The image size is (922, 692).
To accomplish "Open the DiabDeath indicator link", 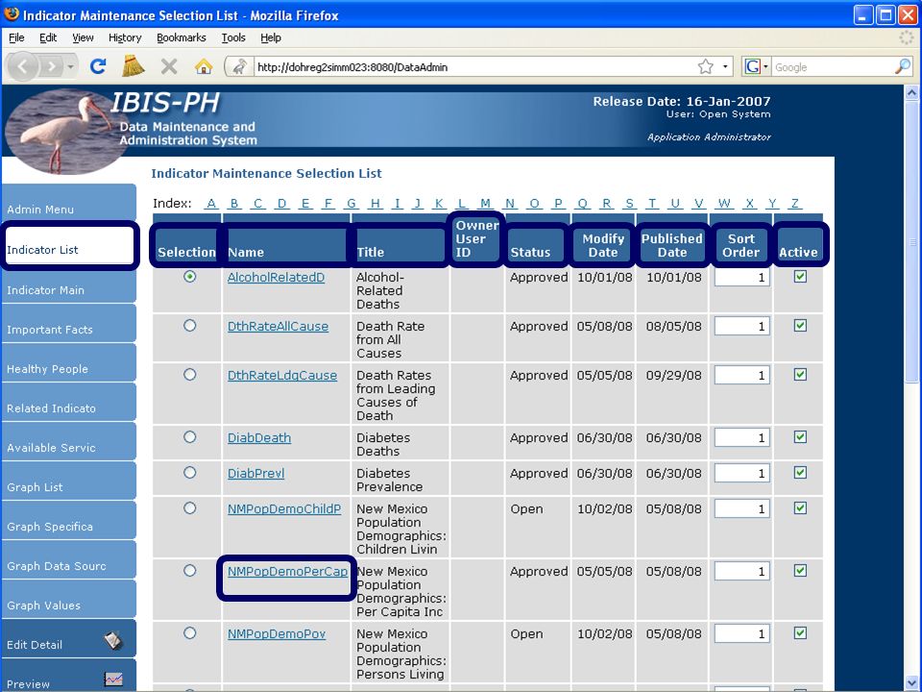I will (x=259, y=438).
